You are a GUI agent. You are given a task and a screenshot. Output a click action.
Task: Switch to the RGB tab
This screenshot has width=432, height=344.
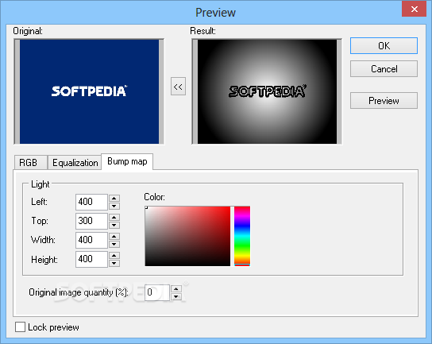pyautogui.click(x=31, y=163)
